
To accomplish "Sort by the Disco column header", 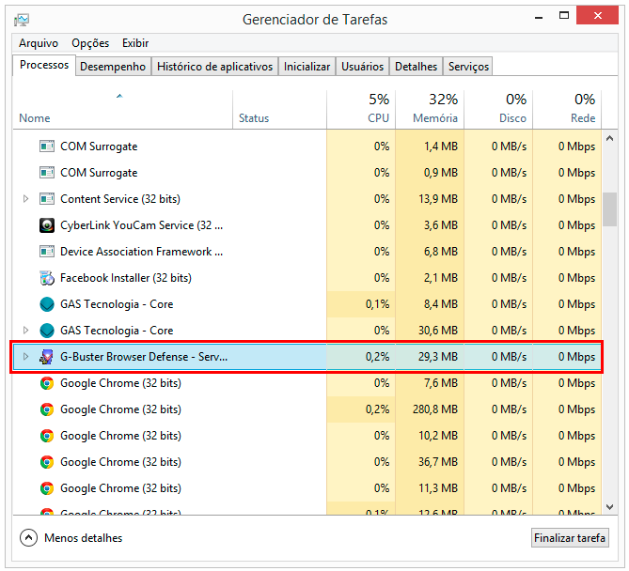I will [x=498, y=109].
